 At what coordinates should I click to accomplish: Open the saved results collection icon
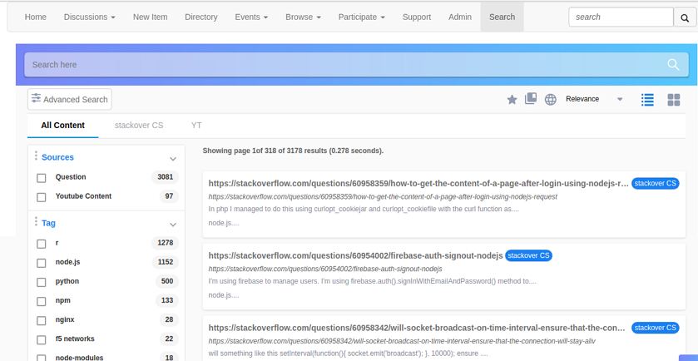coord(531,99)
